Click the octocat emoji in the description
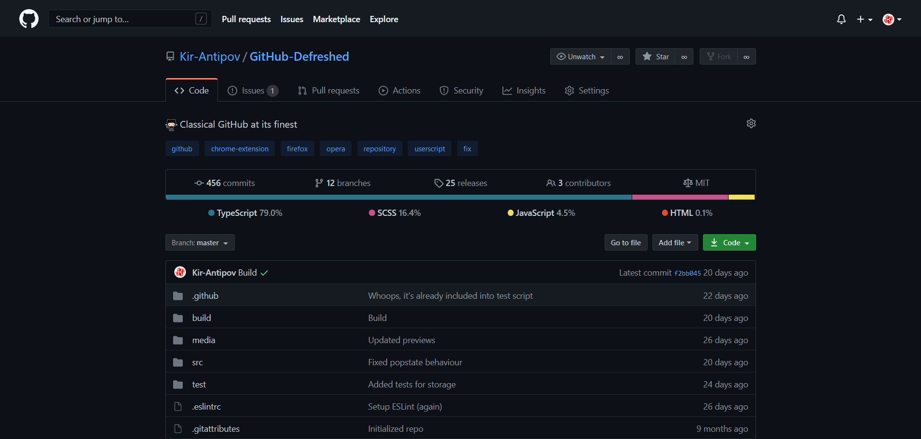The image size is (921, 439). point(171,125)
